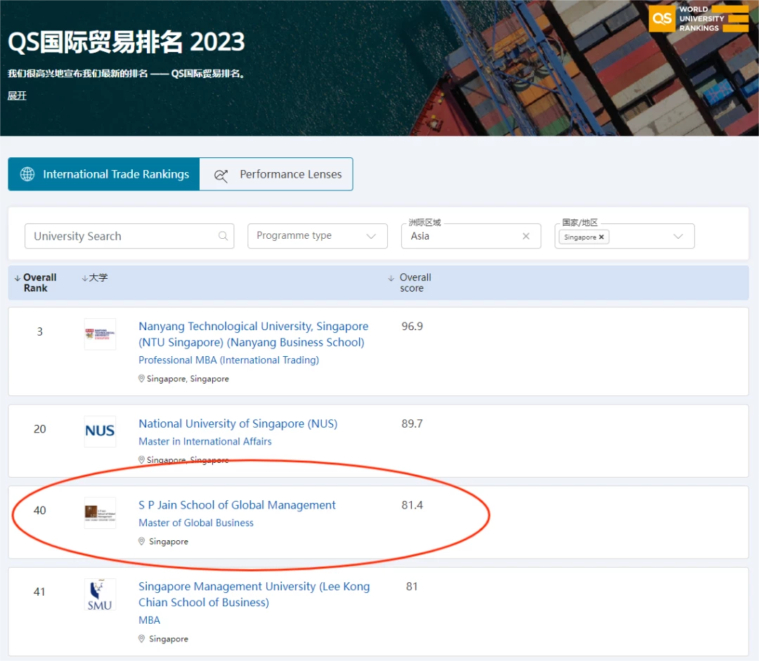Expand the 国家/地区 dropdown chevron
Image resolution: width=759 pixels, height=661 pixels.
pos(678,236)
